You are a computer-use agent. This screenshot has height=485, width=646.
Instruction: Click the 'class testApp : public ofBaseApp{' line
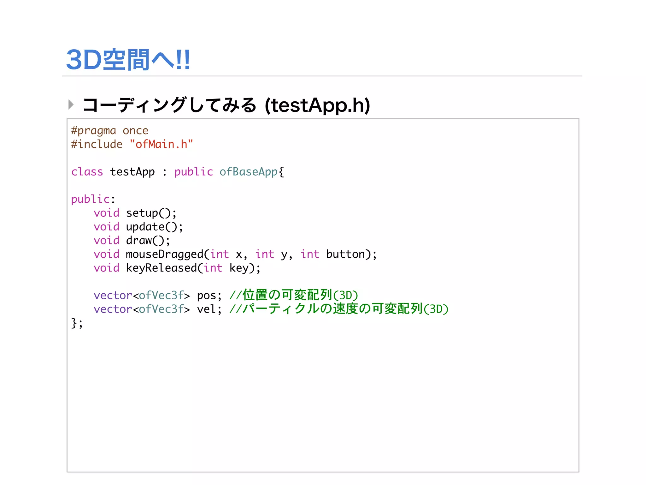[178, 172]
